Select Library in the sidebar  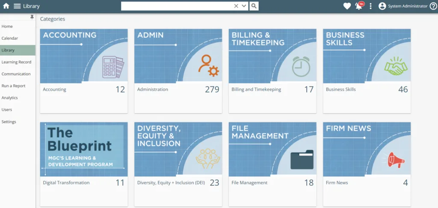coord(18,51)
